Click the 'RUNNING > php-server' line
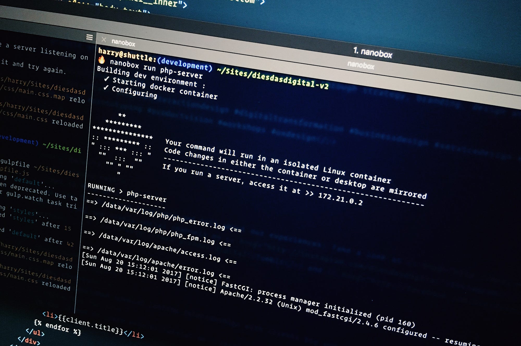The width and height of the screenshot is (521, 346). click(127, 193)
